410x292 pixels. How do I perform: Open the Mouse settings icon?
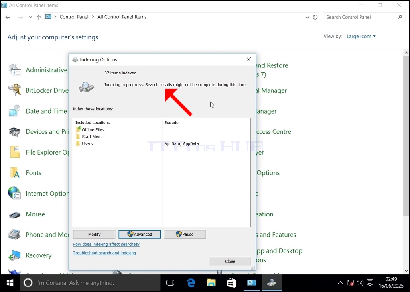pyautogui.click(x=15, y=214)
